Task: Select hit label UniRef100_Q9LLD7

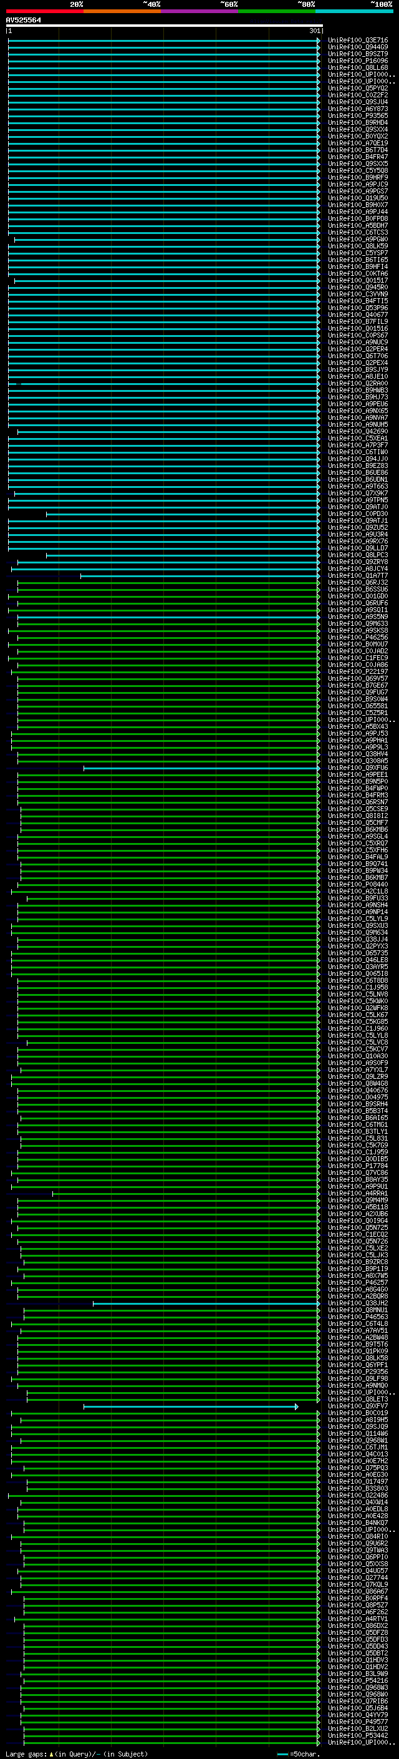Action: point(358,548)
